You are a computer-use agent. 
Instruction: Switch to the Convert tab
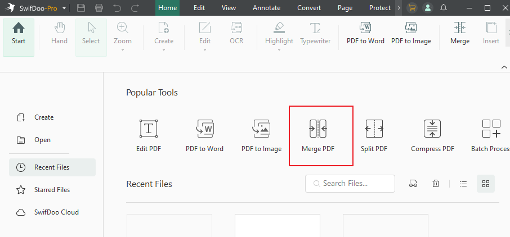309,8
